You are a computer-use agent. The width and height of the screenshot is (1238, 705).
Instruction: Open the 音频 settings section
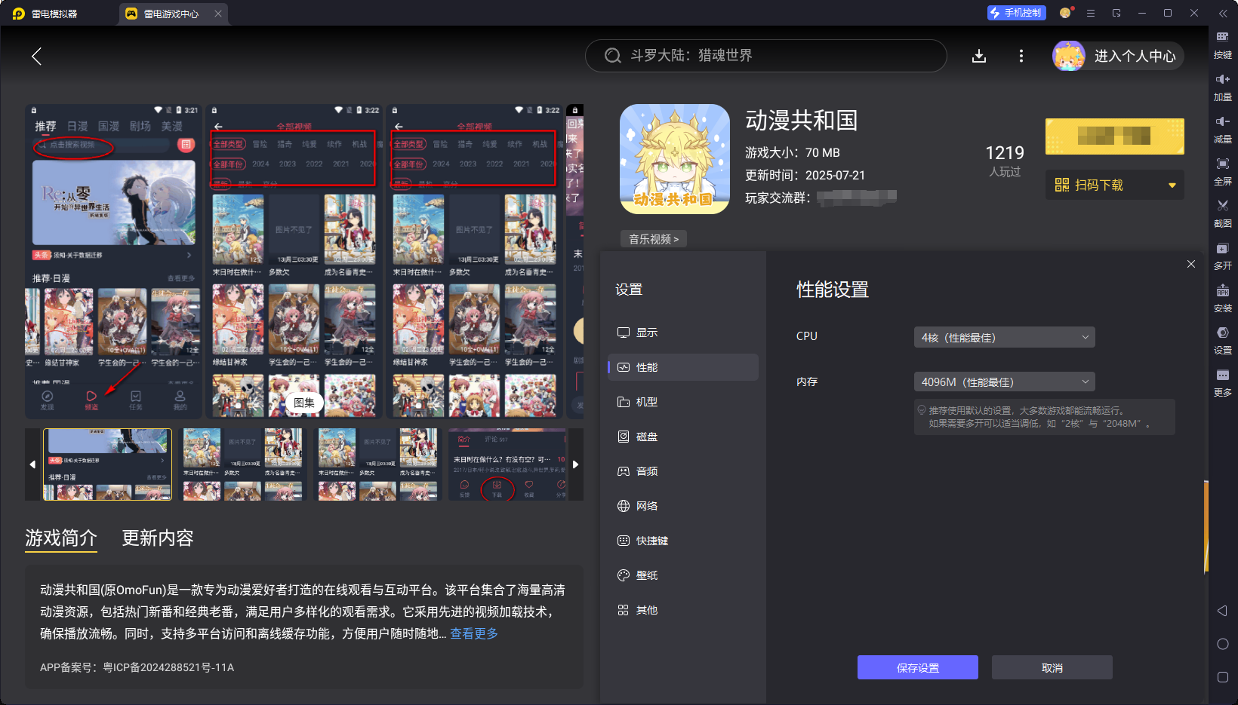[683, 471]
